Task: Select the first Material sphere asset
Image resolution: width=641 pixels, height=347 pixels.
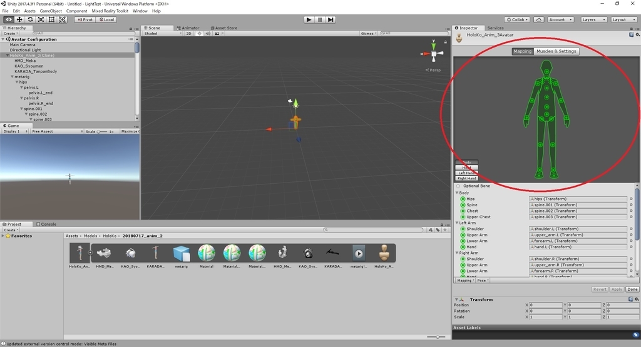Action: tap(207, 253)
